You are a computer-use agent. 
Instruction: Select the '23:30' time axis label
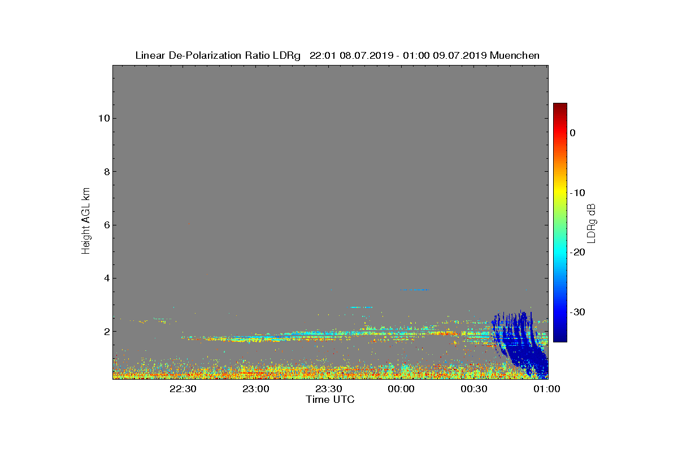328,389
